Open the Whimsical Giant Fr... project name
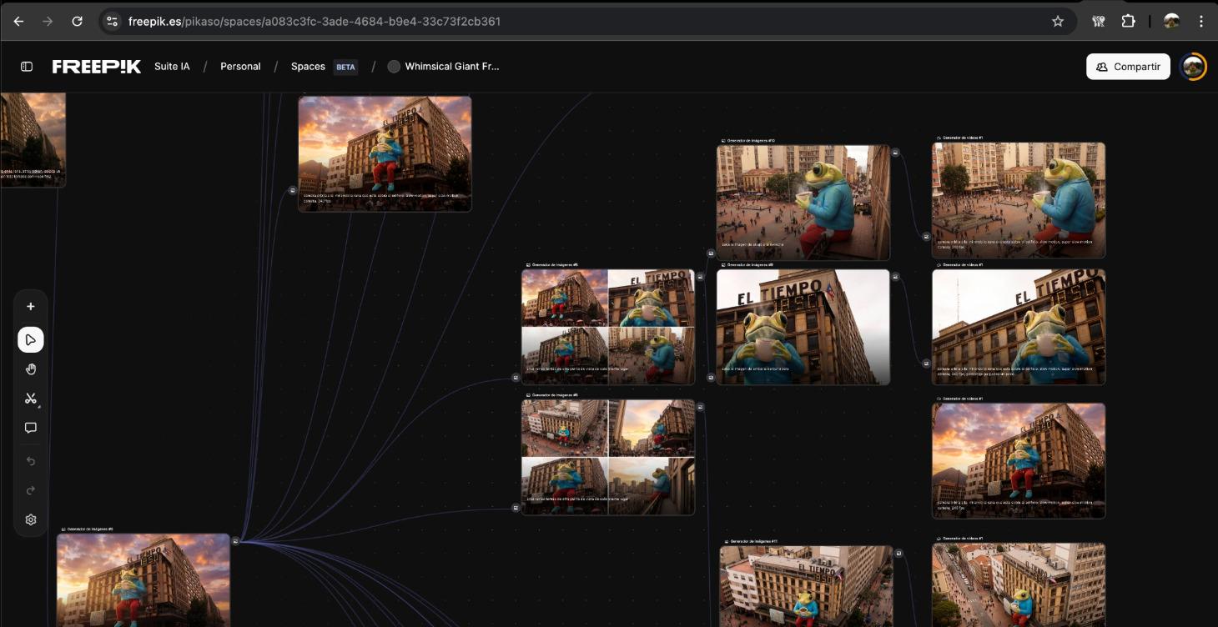The image size is (1218, 627). (x=451, y=67)
